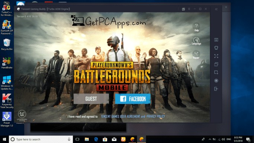Open the Help button in the game
The height and width of the screenshot is (143, 254).
coord(196,27)
